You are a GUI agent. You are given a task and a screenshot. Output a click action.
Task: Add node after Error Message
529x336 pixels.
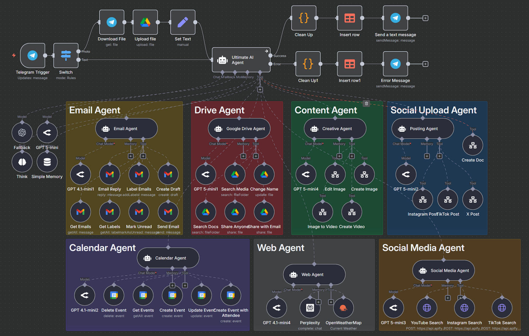click(x=425, y=64)
